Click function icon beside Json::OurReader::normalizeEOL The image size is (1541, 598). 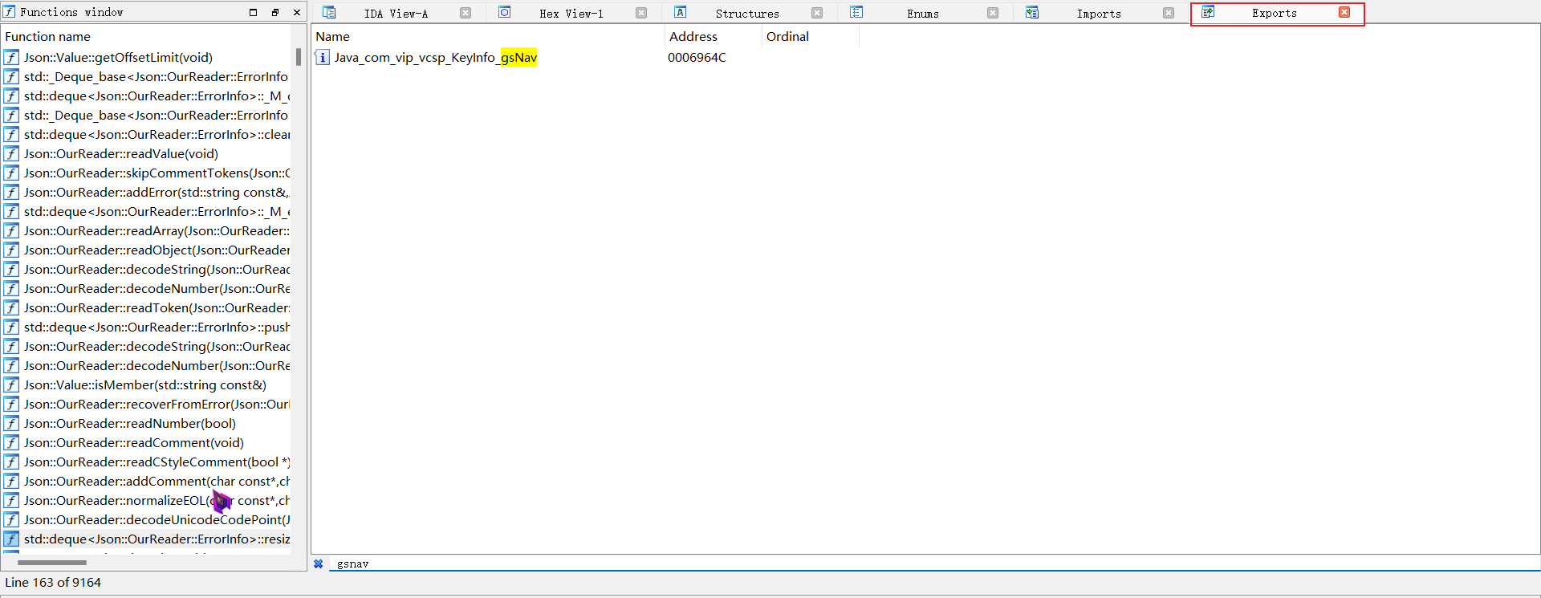(x=11, y=501)
